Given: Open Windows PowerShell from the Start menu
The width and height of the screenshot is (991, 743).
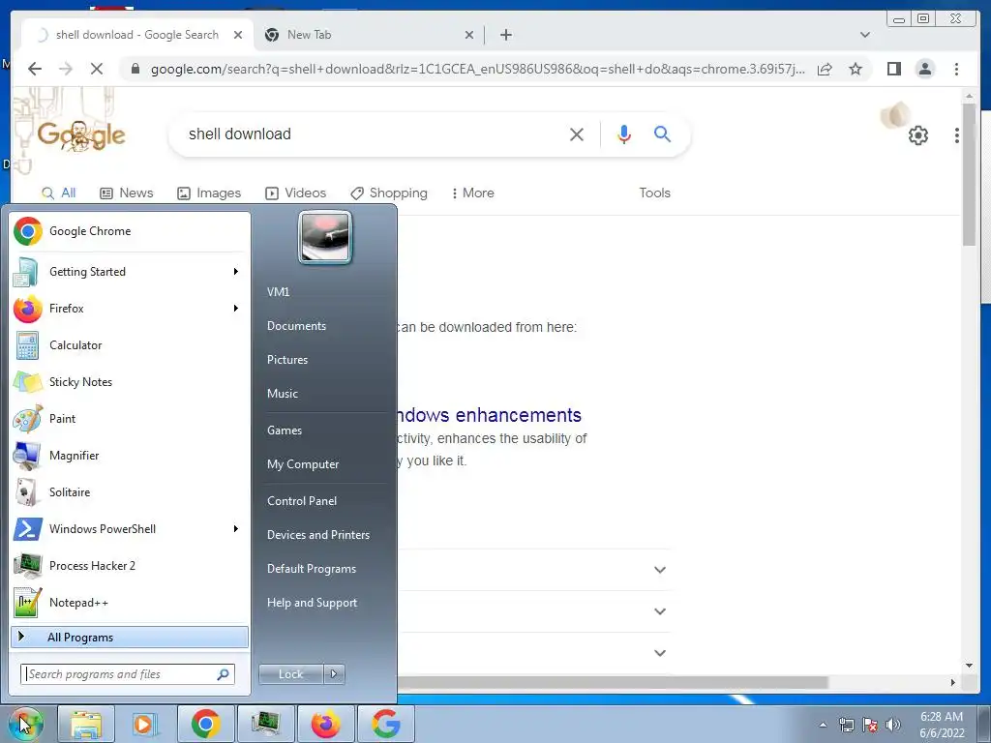Looking at the screenshot, I should point(130,529).
